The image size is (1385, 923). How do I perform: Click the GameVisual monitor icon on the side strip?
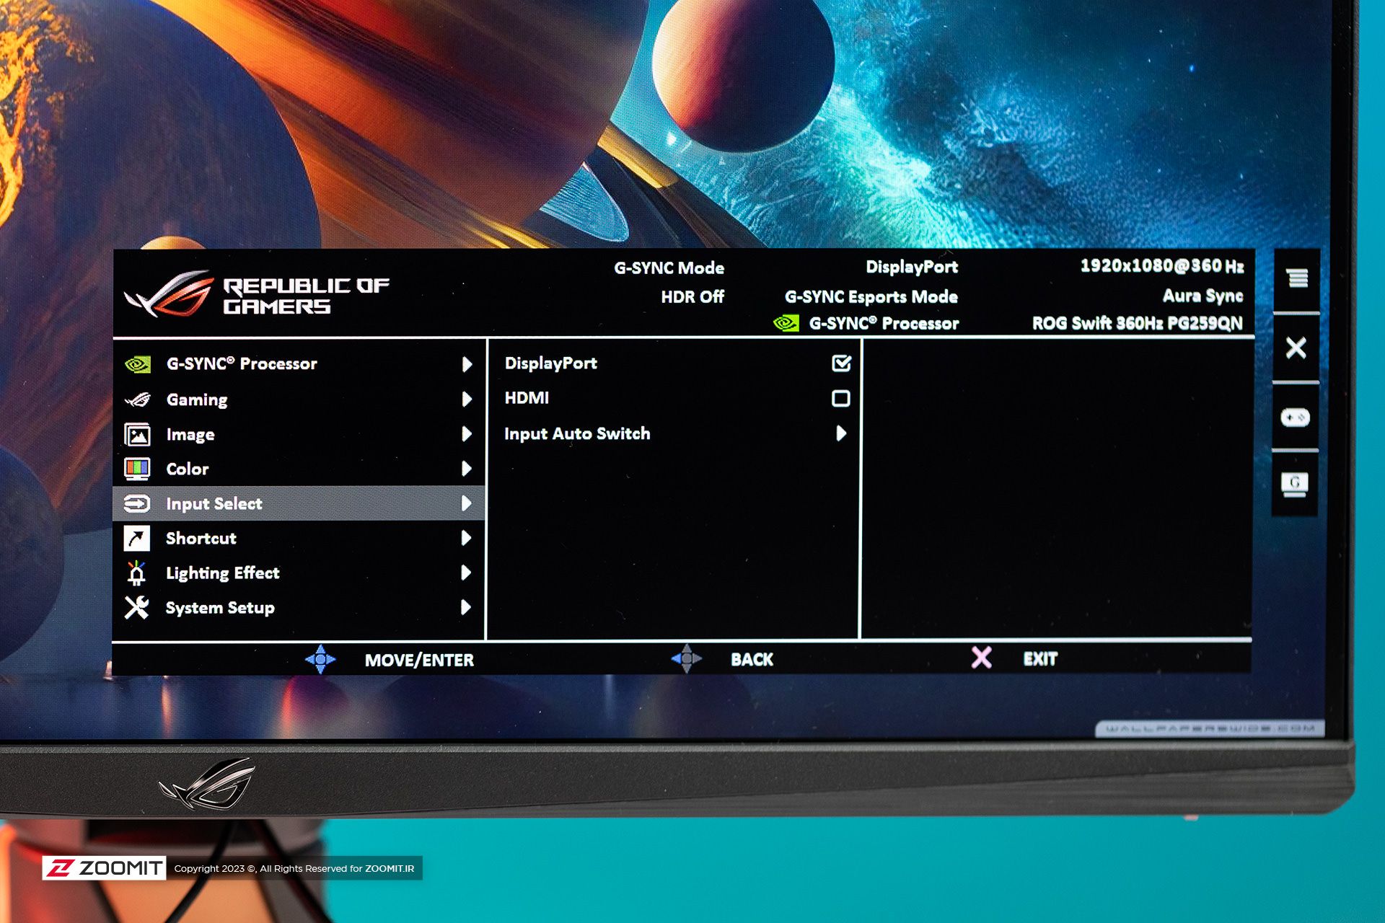pyautogui.click(x=1295, y=484)
